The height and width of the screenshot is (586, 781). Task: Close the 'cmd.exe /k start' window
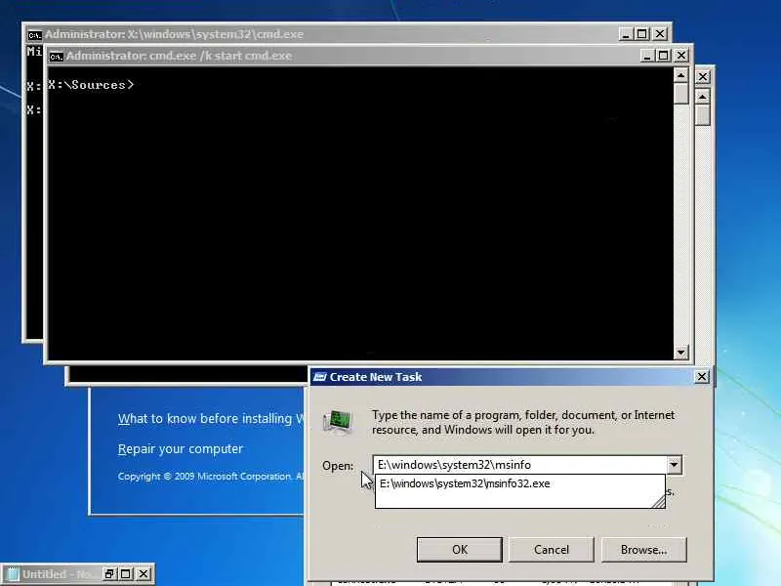(680, 56)
